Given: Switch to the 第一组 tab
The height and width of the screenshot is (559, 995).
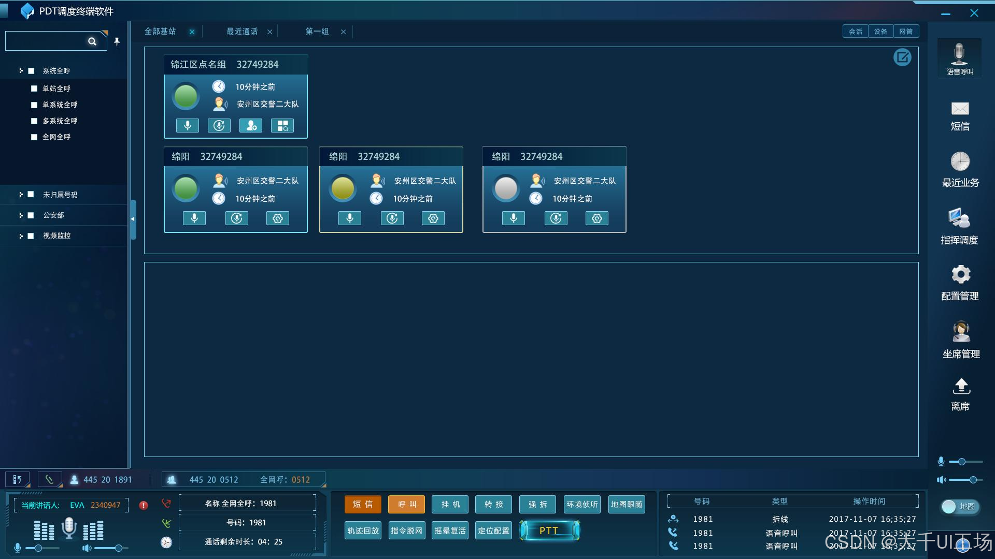Looking at the screenshot, I should click(x=317, y=32).
